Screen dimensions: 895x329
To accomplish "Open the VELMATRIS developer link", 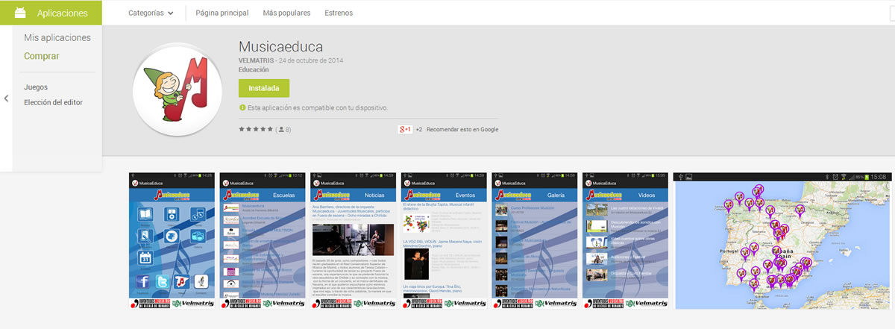I will pos(255,60).
